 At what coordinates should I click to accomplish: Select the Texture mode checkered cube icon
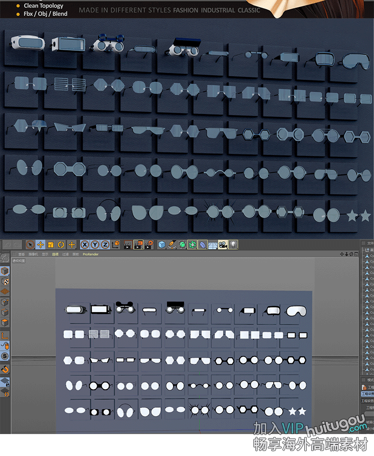pyautogui.click(x=4, y=282)
